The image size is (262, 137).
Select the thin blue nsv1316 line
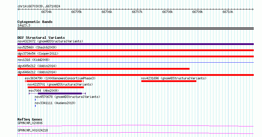[x=135, y=62]
